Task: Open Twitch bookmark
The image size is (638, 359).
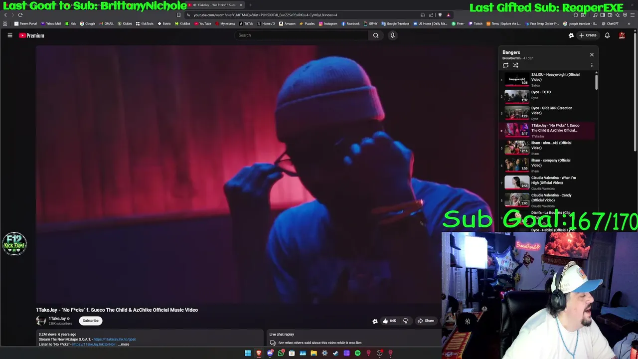Action: [476, 23]
